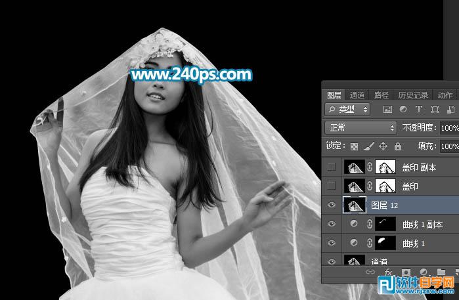Click mask link chain on 盖印 副本 layer

coord(370,167)
